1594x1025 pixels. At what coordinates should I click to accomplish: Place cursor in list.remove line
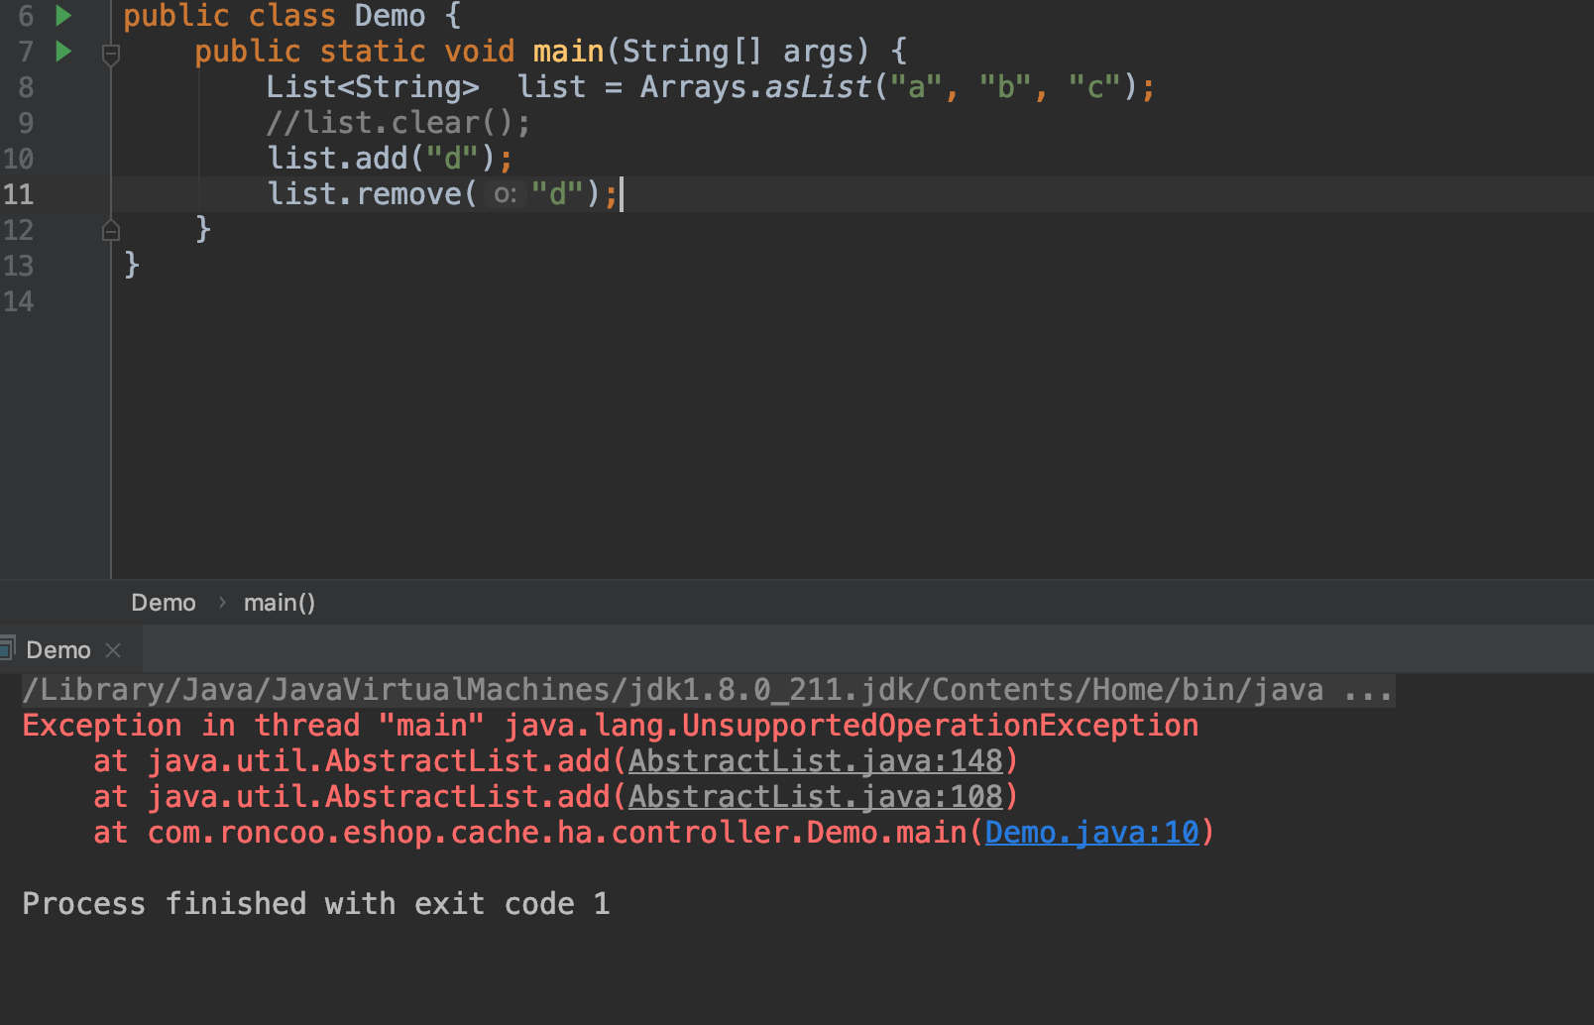[443, 194]
